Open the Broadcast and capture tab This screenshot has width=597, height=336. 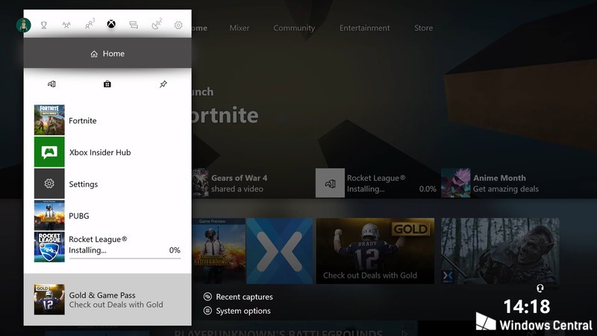157,25
